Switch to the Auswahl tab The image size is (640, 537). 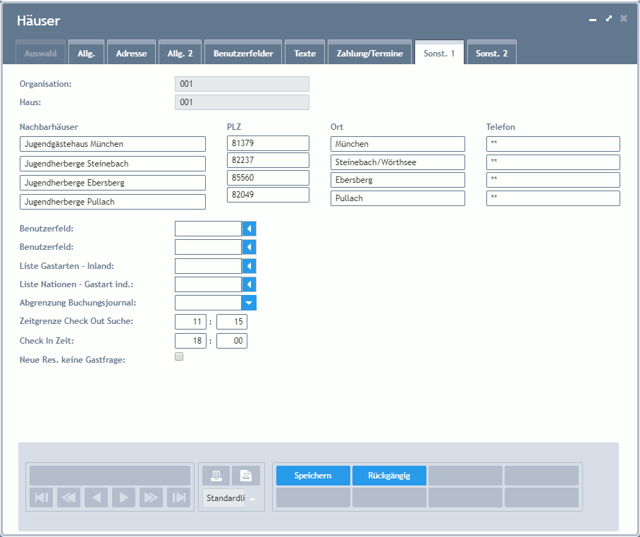coord(40,54)
